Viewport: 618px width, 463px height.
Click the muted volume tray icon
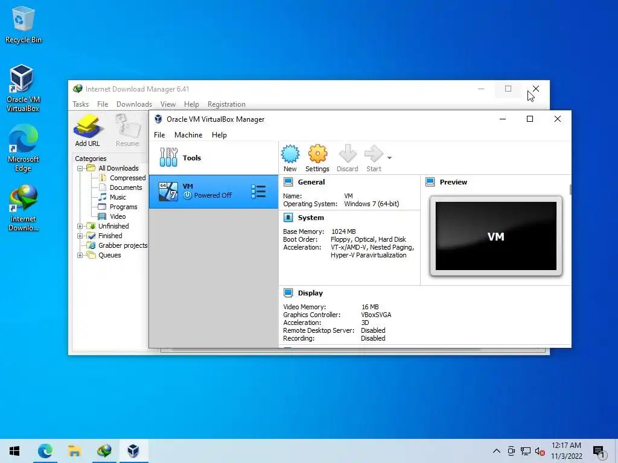point(540,451)
